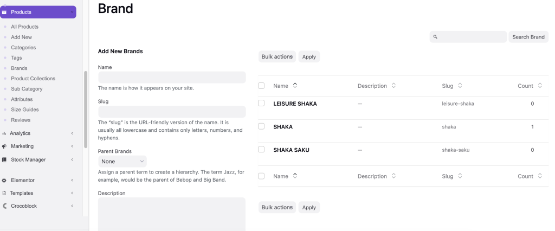
Task: Click the Marketing megaphone icon
Action: [4, 146]
